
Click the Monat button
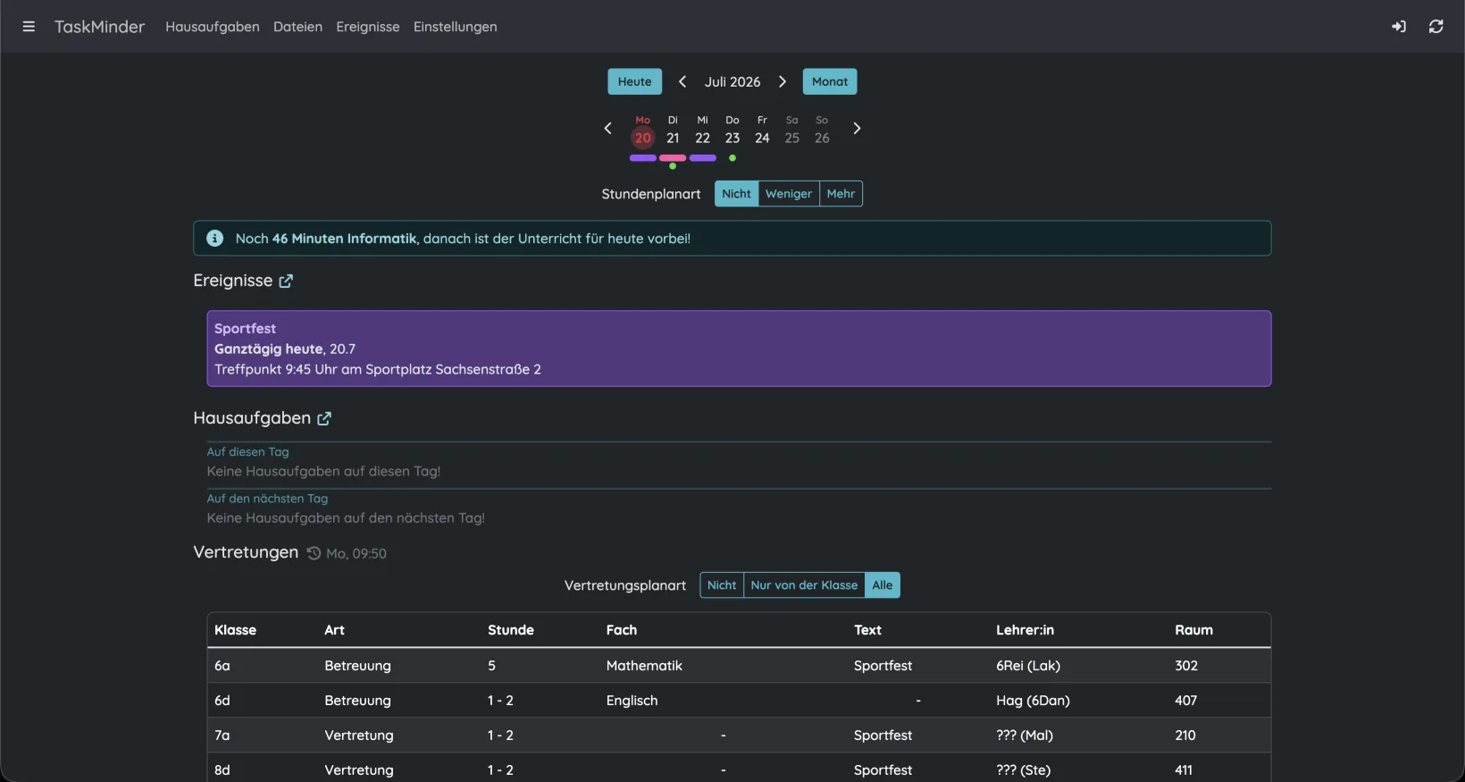pyautogui.click(x=830, y=81)
